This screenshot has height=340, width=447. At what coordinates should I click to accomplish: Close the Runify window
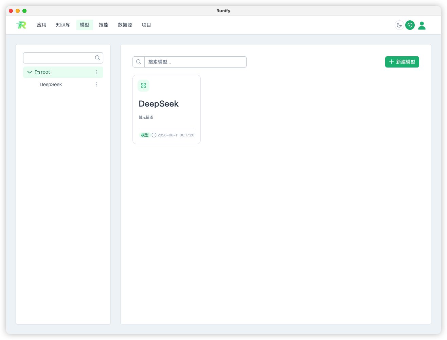click(x=11, y=11)
